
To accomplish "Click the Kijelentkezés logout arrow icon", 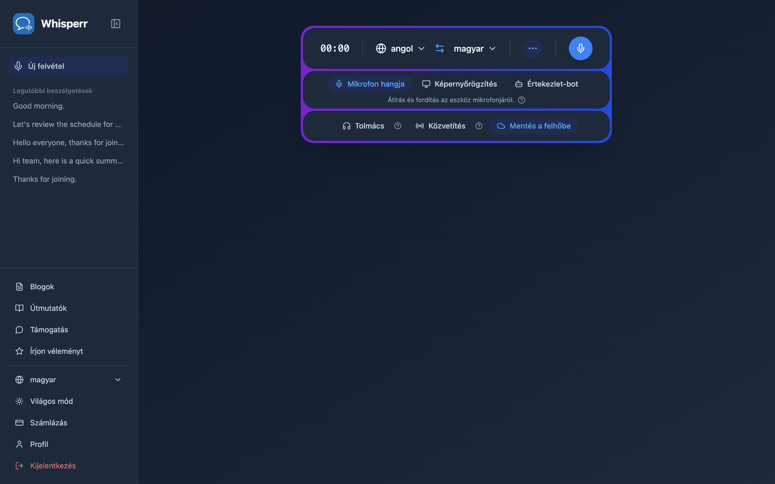I will [x=19, y=466].
